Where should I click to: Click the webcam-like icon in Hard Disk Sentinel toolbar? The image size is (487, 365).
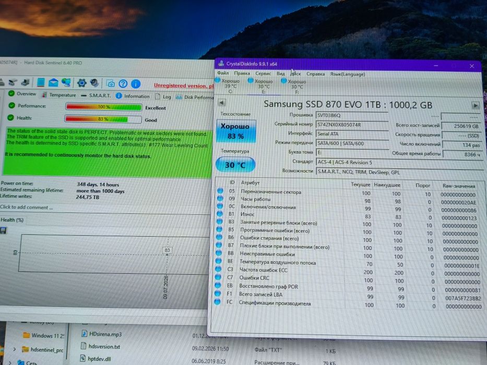94,83
